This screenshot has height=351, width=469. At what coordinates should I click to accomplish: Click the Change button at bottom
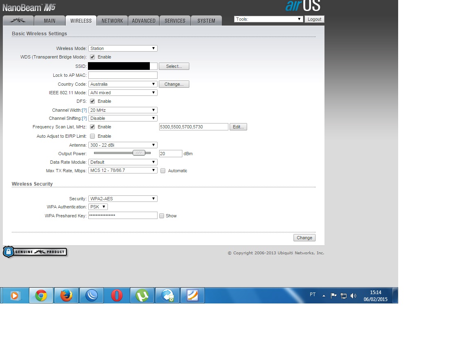[x=304, y=238]
